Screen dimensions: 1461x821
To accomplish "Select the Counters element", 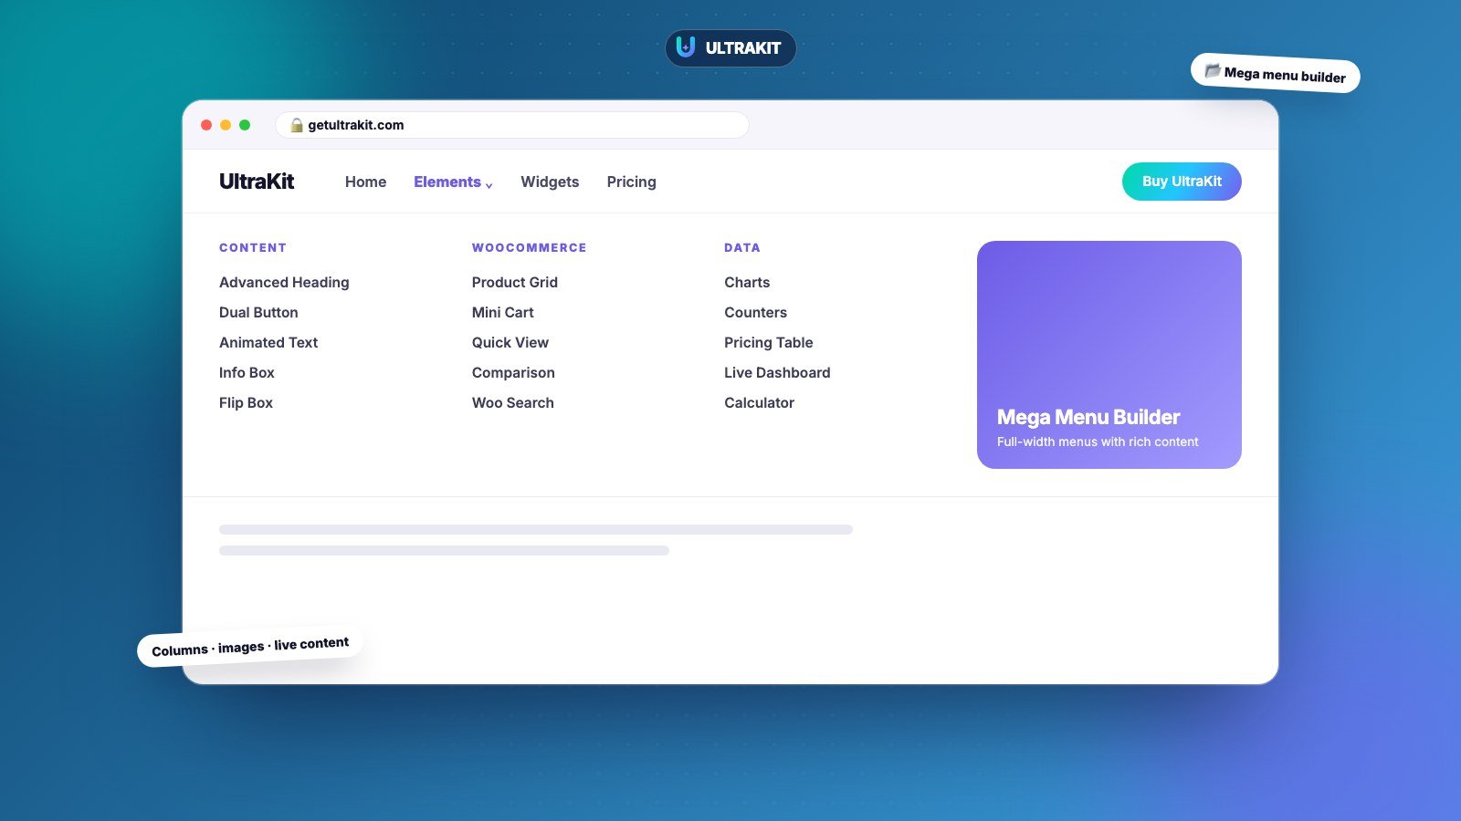I will (x=755, y=312).
